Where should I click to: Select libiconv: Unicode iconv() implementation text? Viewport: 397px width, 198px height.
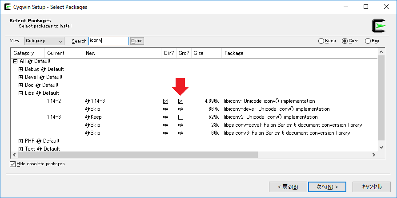tap(269, 101)
